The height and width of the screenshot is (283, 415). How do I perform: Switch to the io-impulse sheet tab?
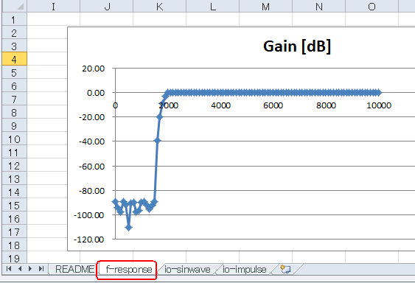point(244,269)
